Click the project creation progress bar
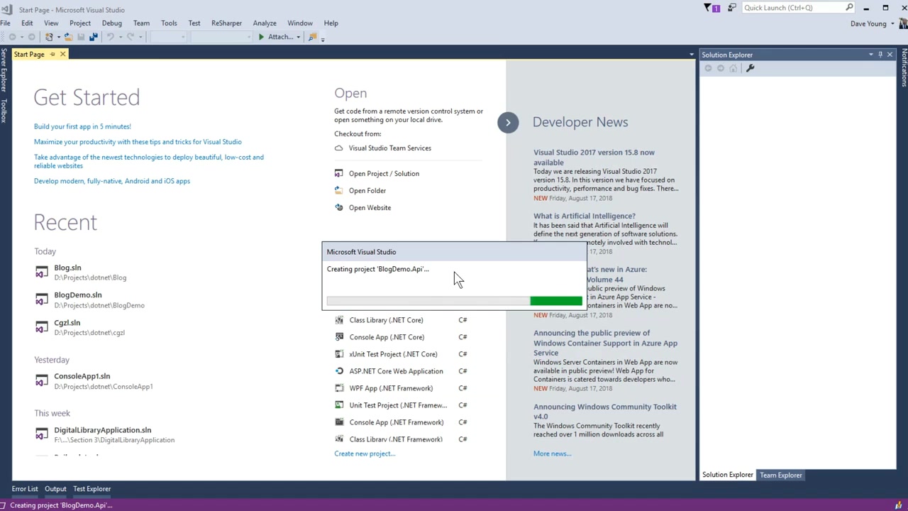Screen dimensions: 908x511 click(x=454, y=300)
